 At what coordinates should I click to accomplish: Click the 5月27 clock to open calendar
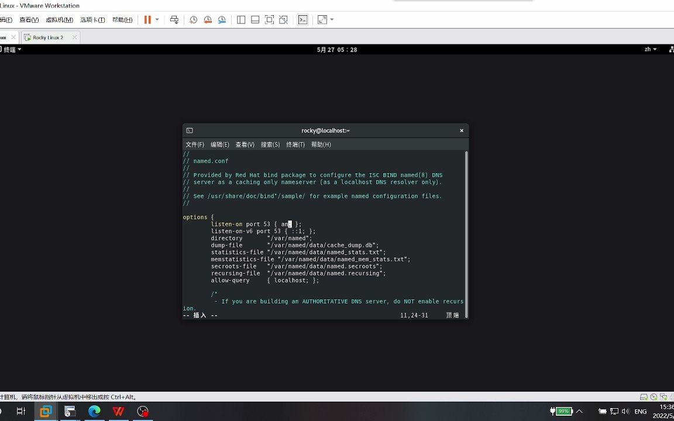click(337, 50)
